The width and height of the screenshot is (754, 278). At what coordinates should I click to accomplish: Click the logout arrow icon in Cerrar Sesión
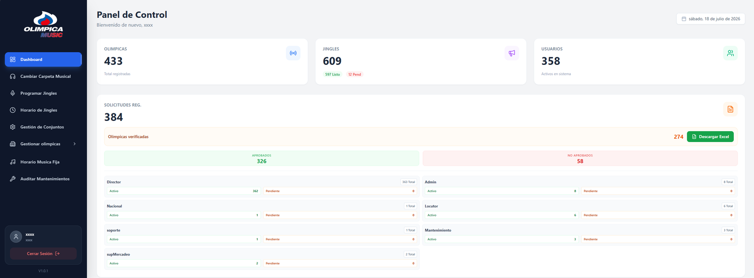(x=57, y=254)
